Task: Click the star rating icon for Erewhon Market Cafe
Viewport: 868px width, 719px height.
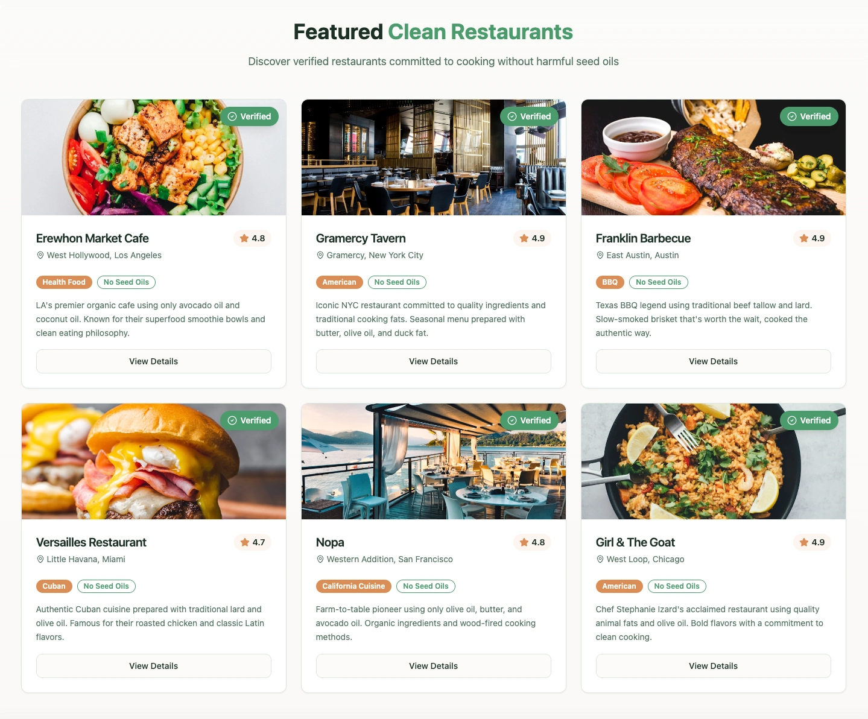Action: (244, 238)
